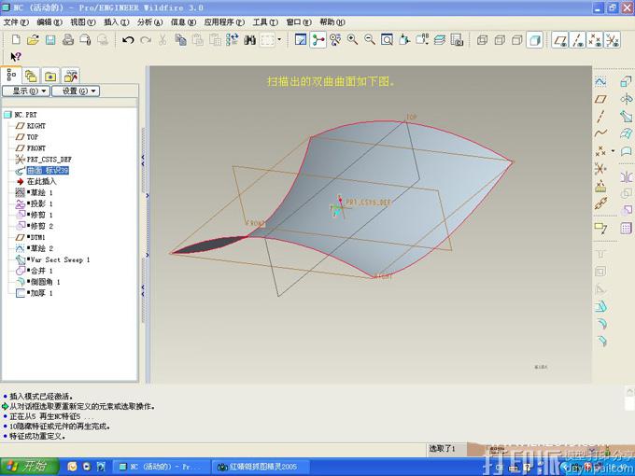Open the layers icon in the toolbar
This screenshot has width=635, height=476.
[440, 39]
